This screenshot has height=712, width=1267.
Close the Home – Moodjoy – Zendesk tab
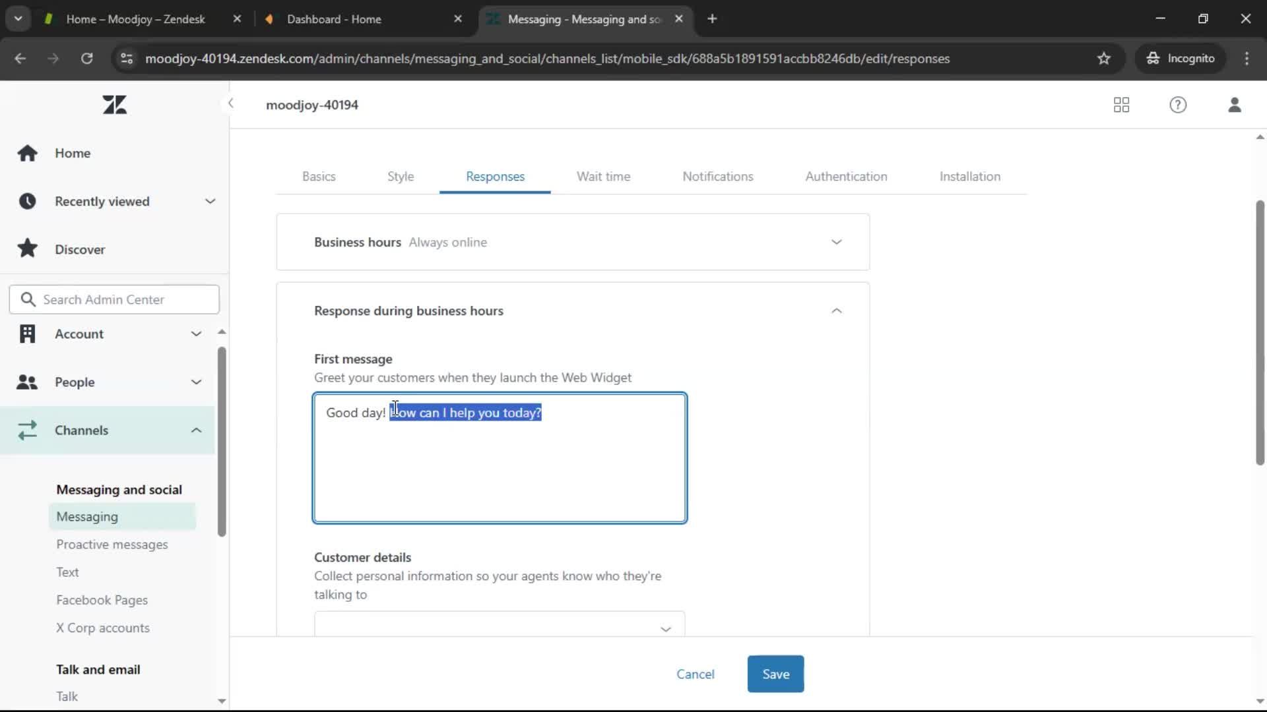(x=237, y=19)
